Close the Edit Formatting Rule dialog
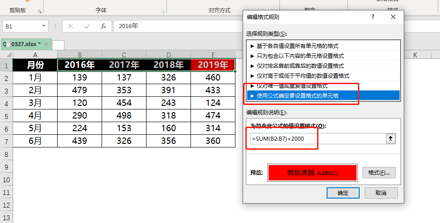Image resolution: width=440 pixels, height=223 pixels. 393,17
